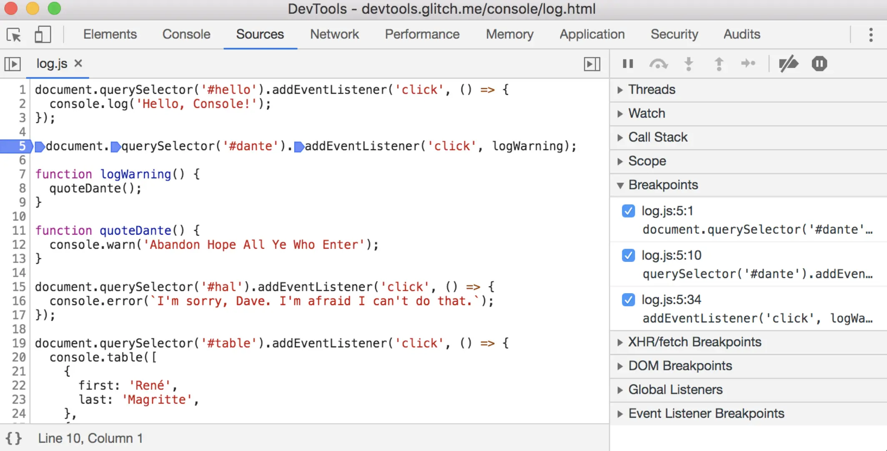Click the inspect element picker icon
The height and width of the screenshot is (451, 887).
click(x=14, y=35)
